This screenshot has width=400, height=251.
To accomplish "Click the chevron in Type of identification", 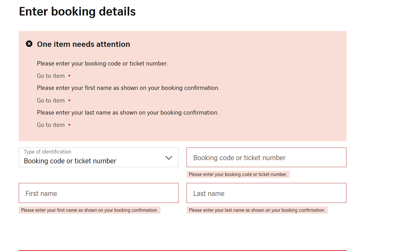I will click(169, 158).
